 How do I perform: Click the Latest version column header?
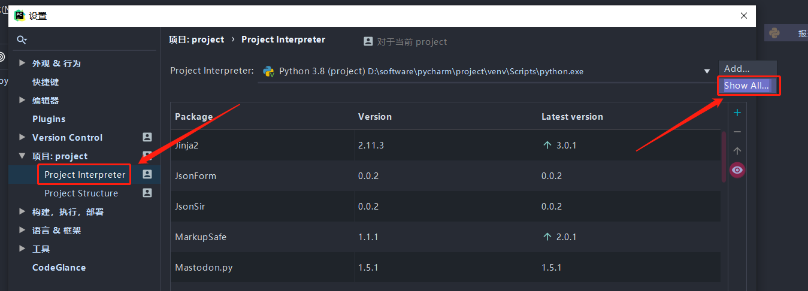click(x=572, y=116)
